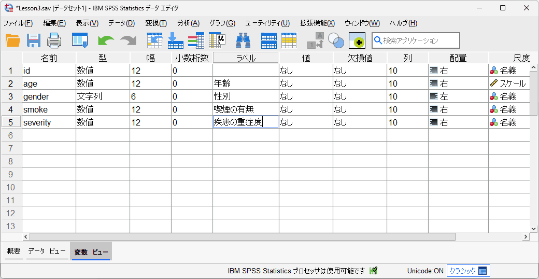Click the 配置 column header

click(458, 58)
